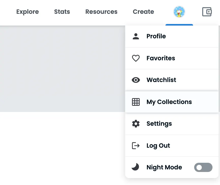Click the person icon beside Profile
220x185 pixels.
tap(136, 36)
